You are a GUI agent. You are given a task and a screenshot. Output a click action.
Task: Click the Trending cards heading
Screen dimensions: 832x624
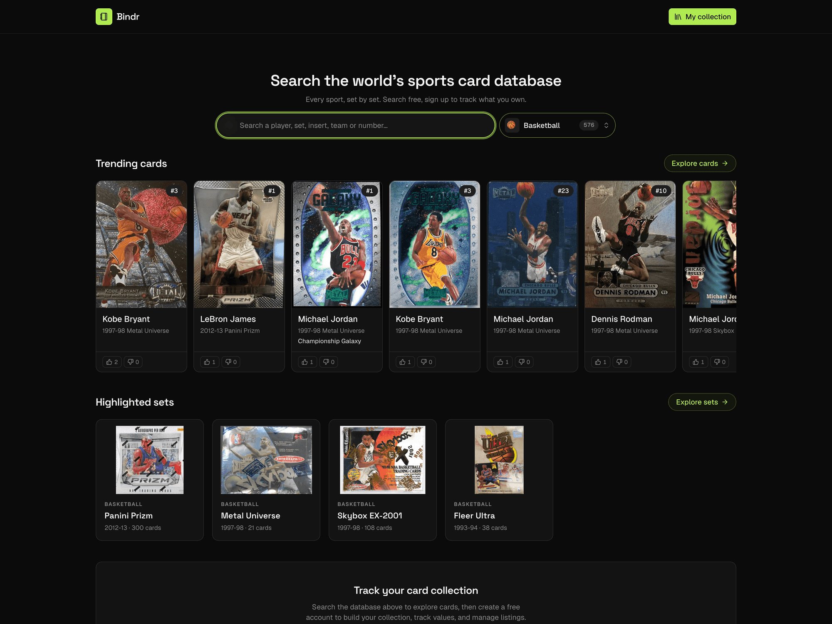[131, 163]
